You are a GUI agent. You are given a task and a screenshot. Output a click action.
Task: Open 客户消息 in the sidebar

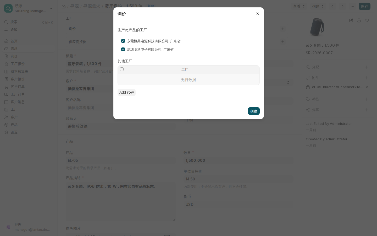[29, 102]
